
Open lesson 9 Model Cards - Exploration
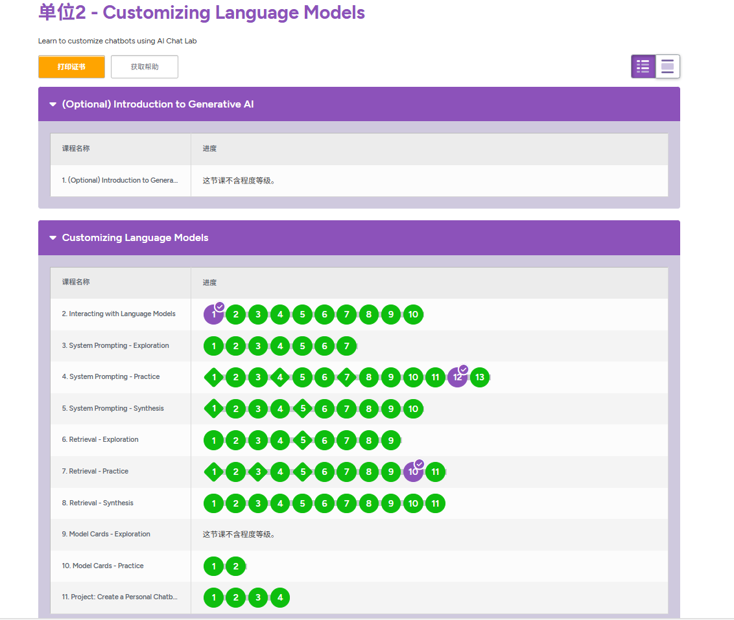pos(106,534)
